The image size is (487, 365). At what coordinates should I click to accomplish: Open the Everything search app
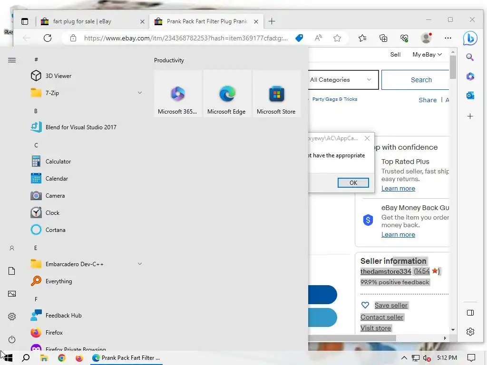(x=87, y=281)
